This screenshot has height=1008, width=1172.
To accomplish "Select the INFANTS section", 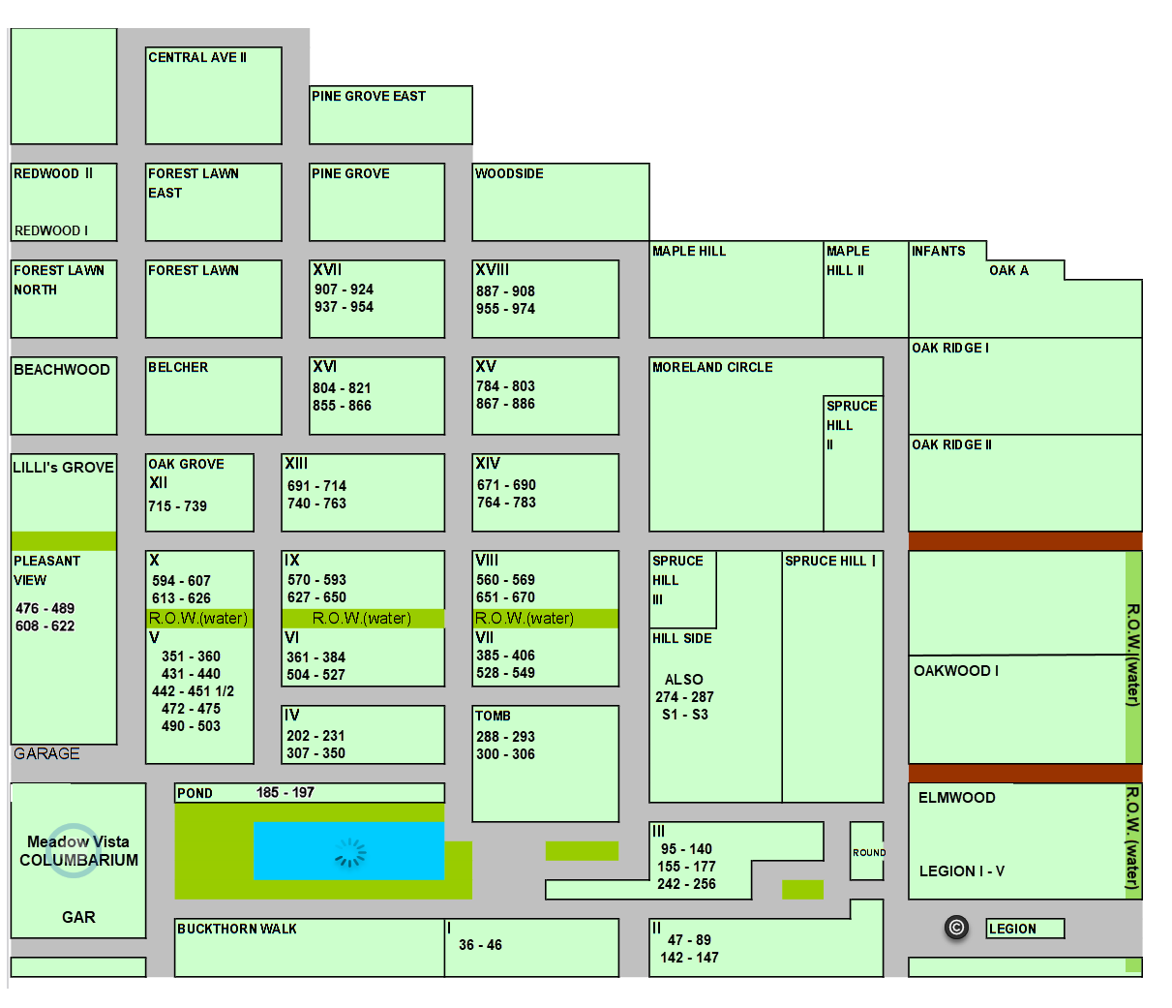I will pos(947,289).
